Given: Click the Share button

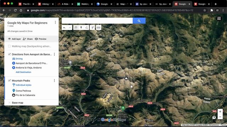Looking at the screenshot, I should [x=28, y=39].
